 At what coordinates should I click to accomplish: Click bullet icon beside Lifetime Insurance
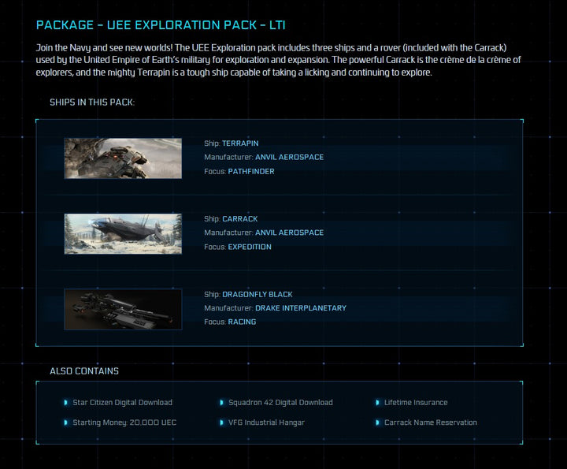pyautogui.click(x=377, y=403)
